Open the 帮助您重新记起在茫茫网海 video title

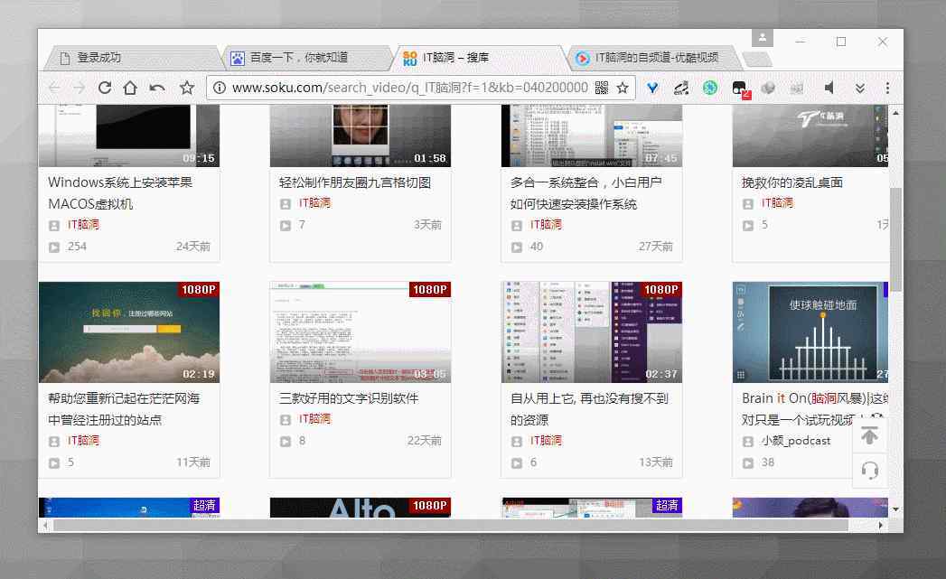124,409
